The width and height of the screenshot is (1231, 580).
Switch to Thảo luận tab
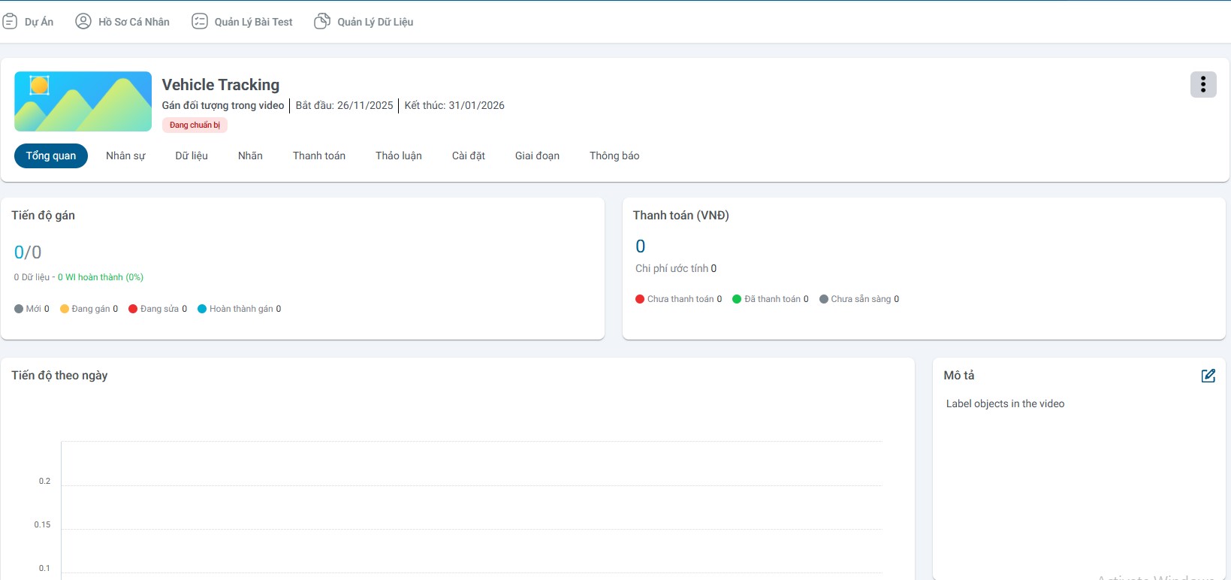[x=399, y=156]
